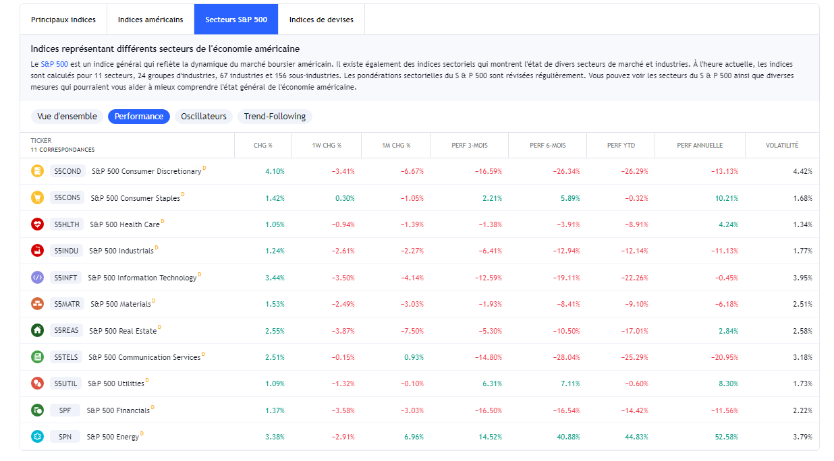
Task: Open the S&P 500 link in description
Action: pyautogui.click(x=54, y=64)
